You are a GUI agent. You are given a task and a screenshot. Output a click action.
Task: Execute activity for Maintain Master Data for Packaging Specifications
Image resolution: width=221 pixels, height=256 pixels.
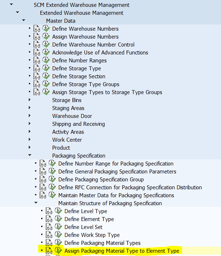(52, 195)
